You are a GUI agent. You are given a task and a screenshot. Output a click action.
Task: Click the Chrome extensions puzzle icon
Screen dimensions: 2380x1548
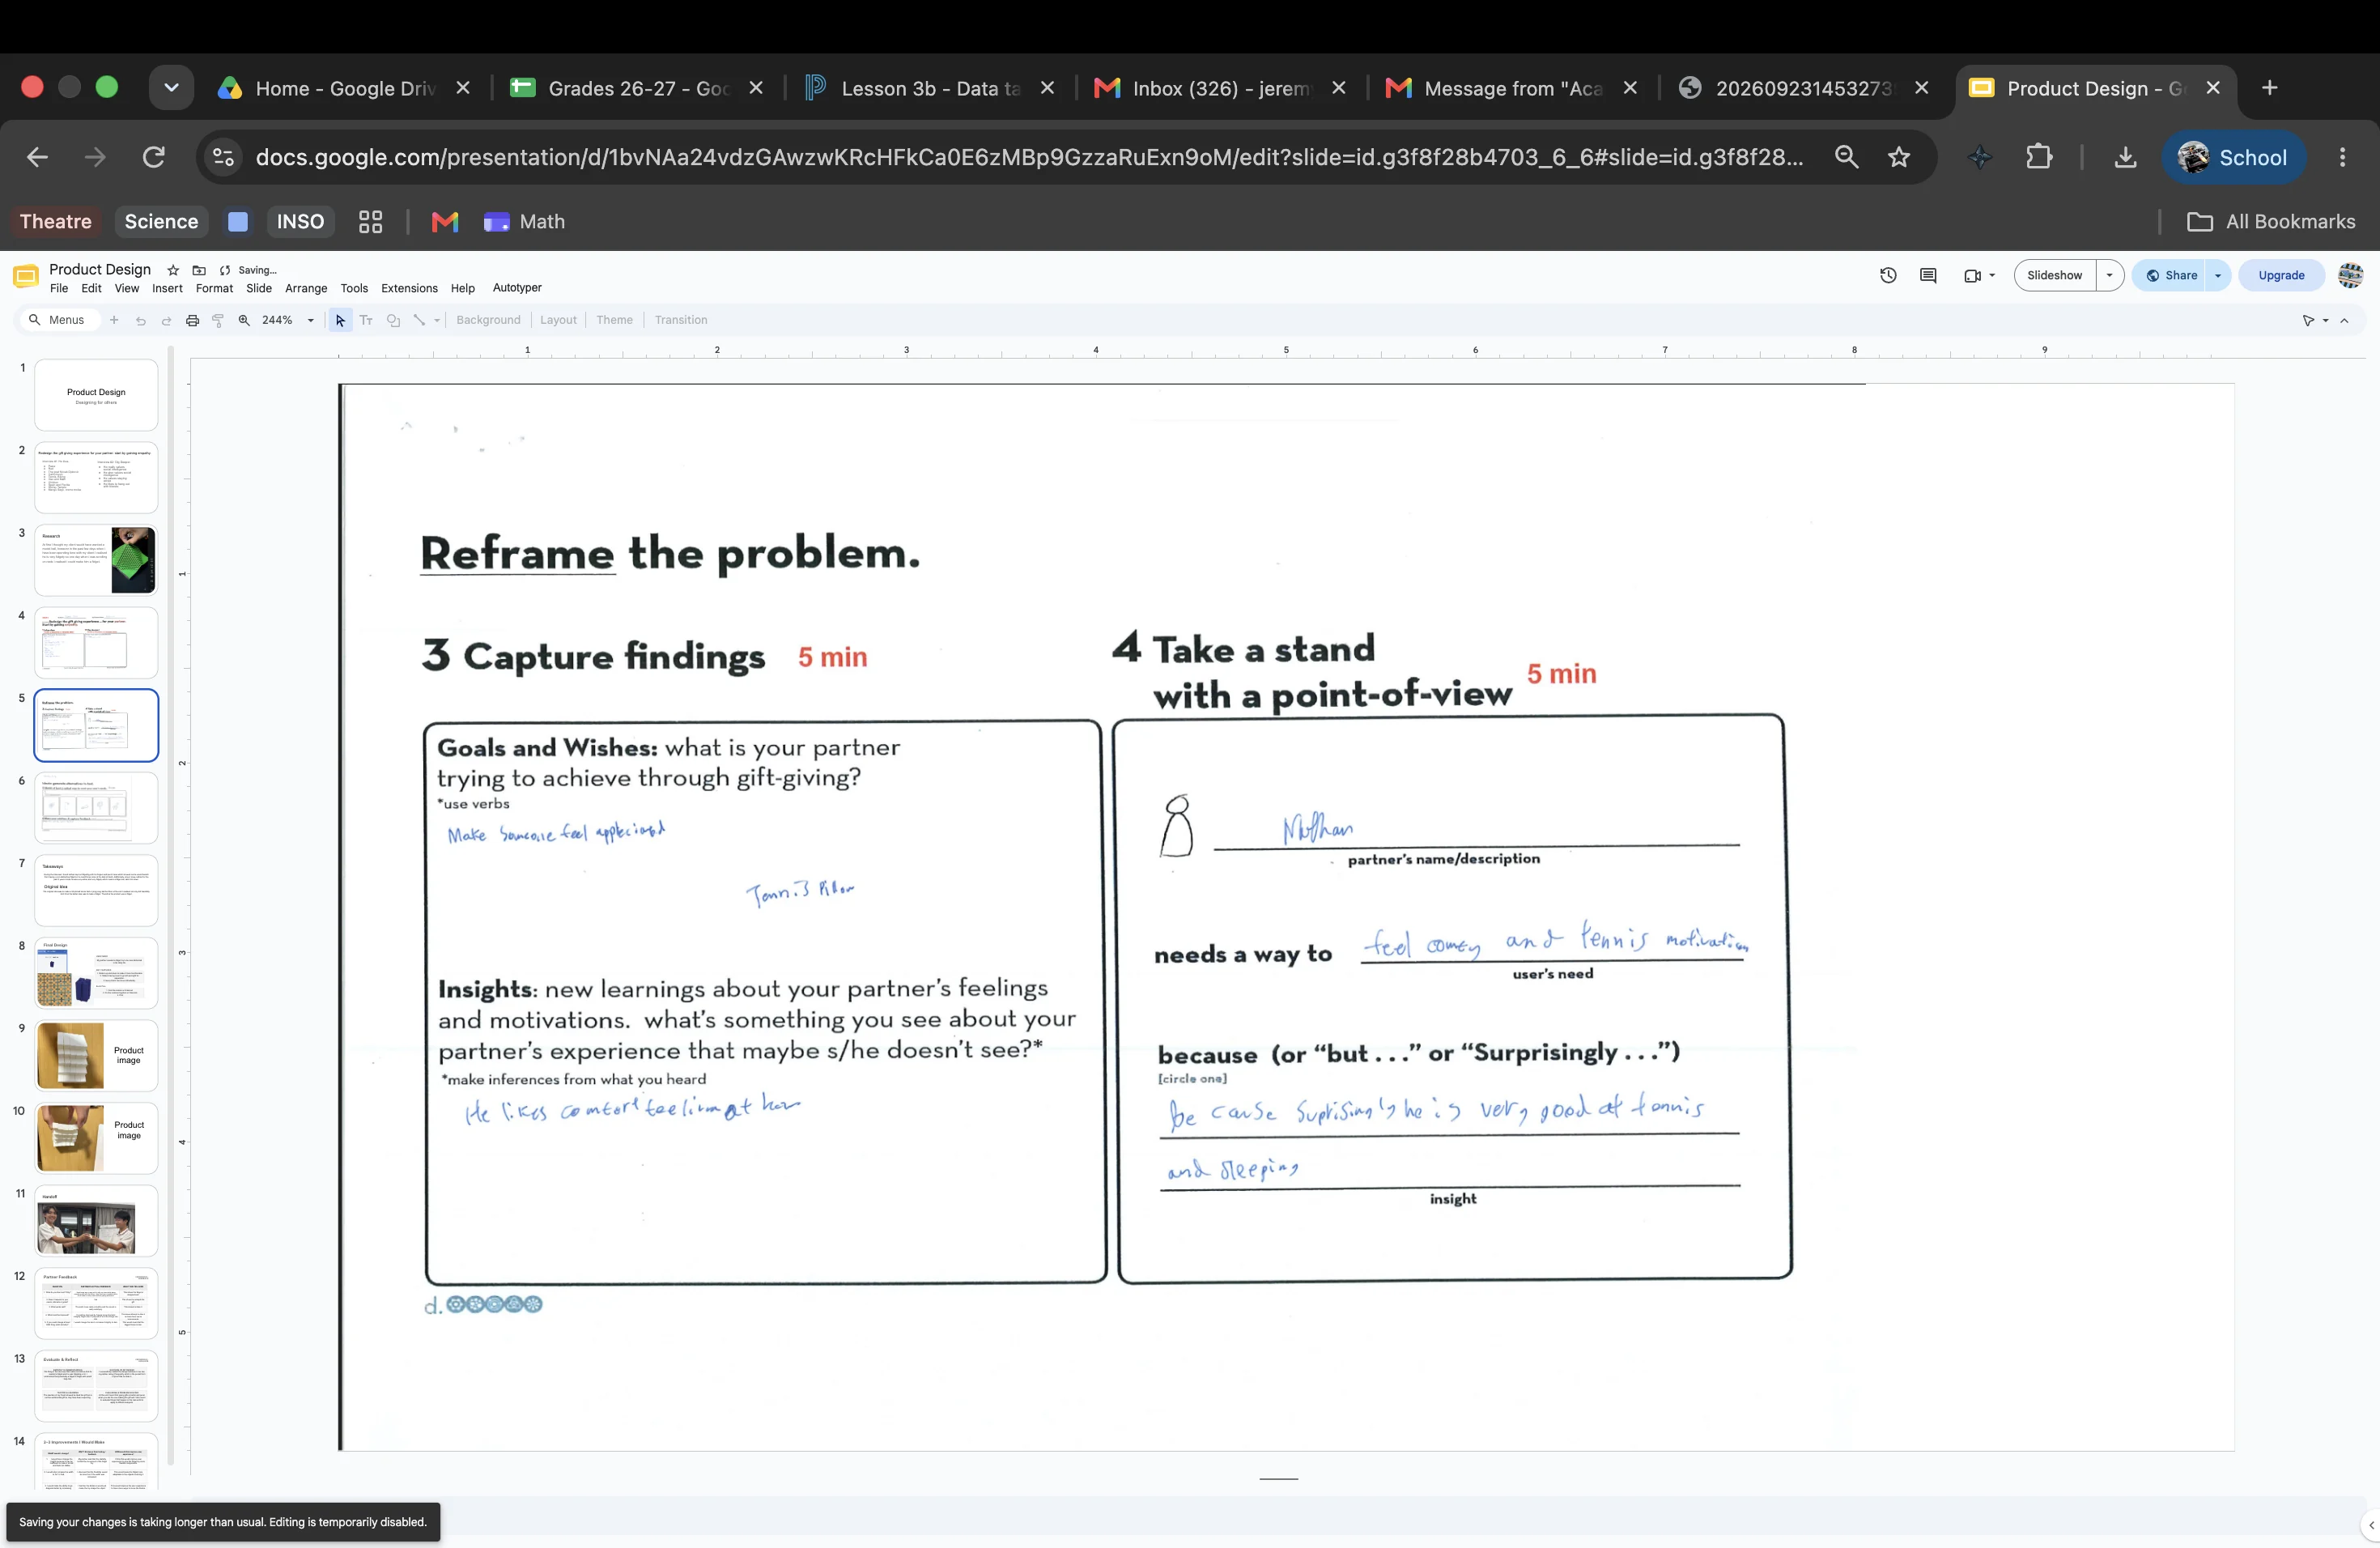tap(2038, 157)
